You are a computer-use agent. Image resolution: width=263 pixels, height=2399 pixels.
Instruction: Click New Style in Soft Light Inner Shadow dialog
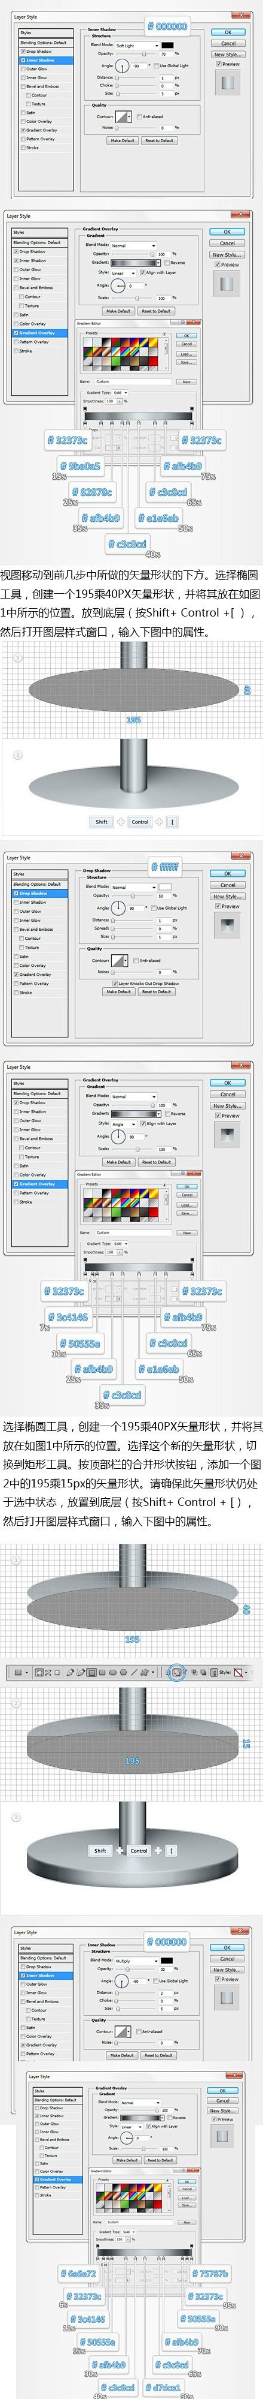tap(228, 54)
